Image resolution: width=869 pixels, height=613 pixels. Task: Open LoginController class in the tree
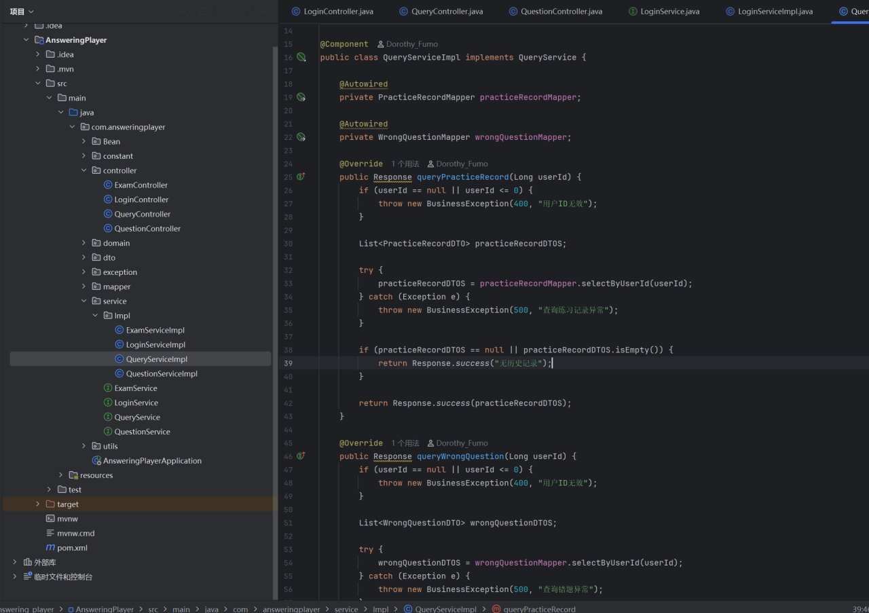[x=136, y=200]
